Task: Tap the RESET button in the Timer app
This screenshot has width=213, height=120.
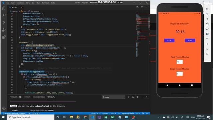Action: [x=190, y=40]
